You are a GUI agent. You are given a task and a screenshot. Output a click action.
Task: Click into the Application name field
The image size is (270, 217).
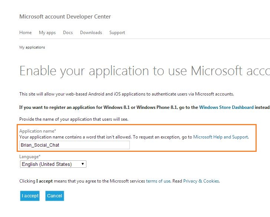(x=75, y=145)
